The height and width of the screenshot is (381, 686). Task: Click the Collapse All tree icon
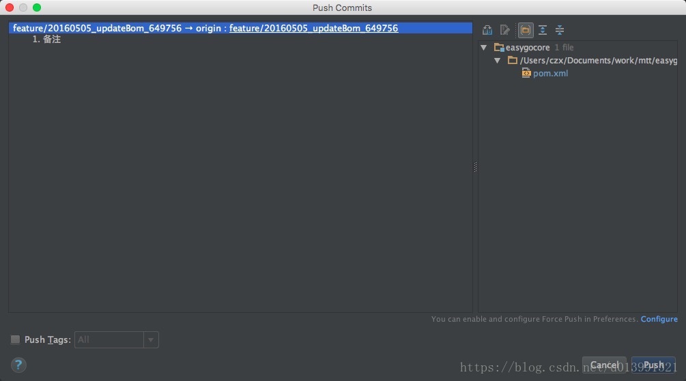coord(560,30)
